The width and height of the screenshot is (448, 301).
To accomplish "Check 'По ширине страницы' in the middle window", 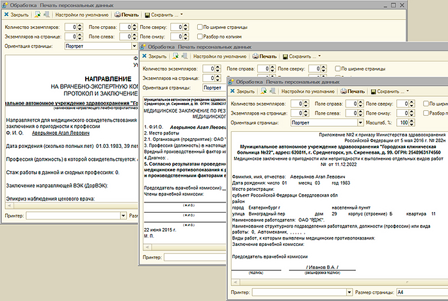I will (337, 68).
